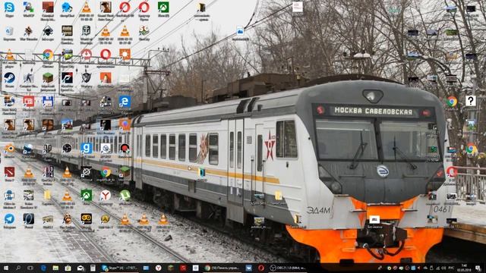Open Opera from the taskbar
Screen dimensions: 486x273
[x=261, y=268]
